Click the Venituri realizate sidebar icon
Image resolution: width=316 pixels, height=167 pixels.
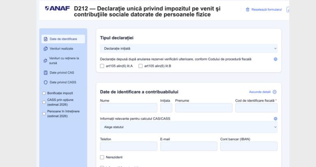(46, 49)
